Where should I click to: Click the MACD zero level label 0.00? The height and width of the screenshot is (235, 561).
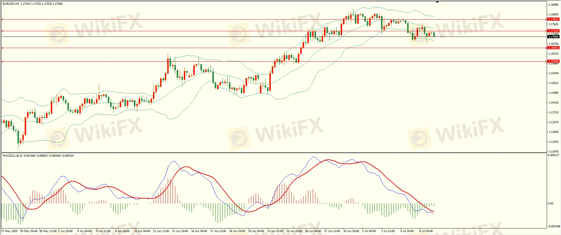pos(550,204)
